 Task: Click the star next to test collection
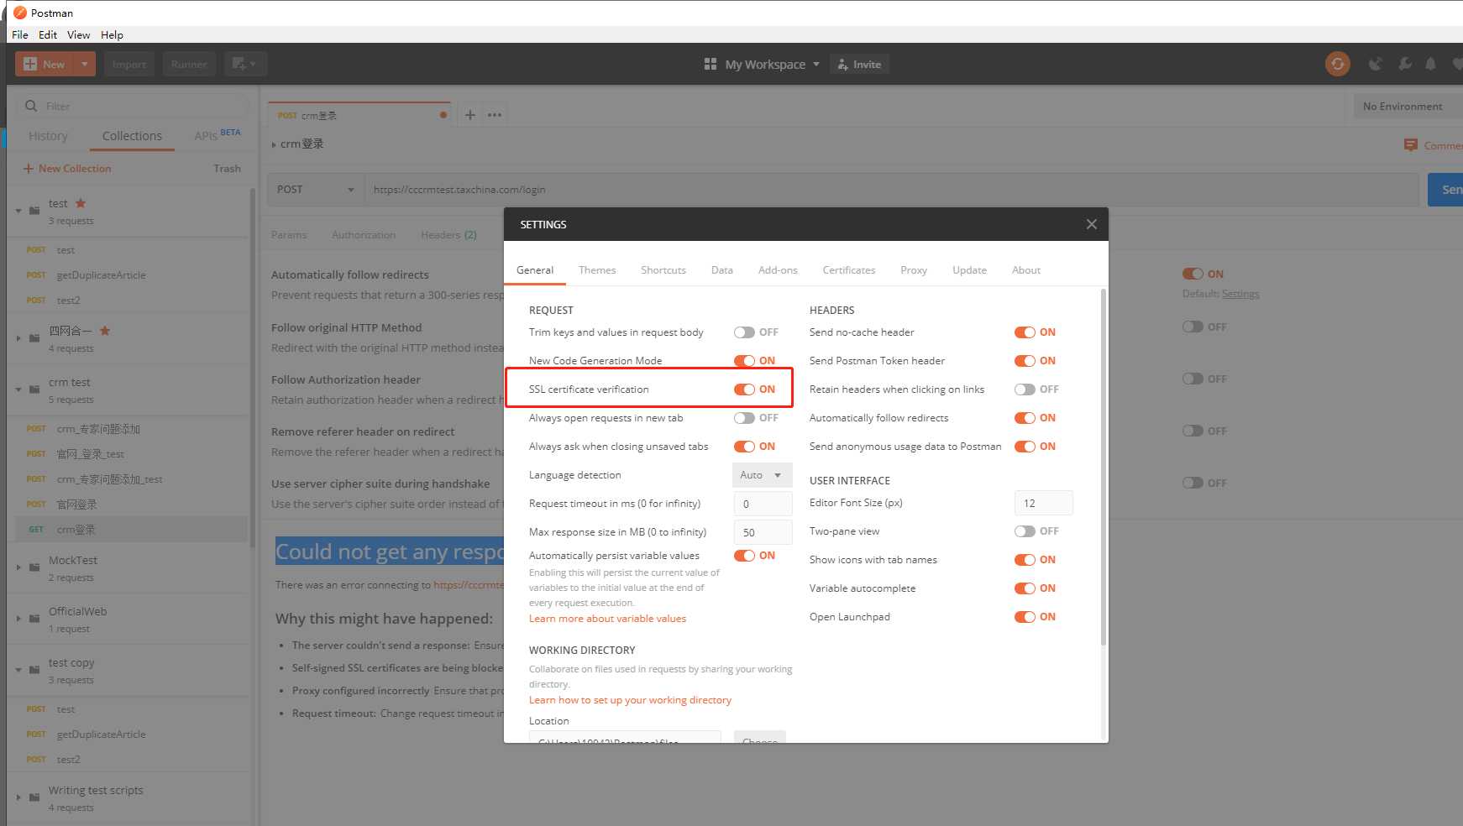tap(81, 203)
